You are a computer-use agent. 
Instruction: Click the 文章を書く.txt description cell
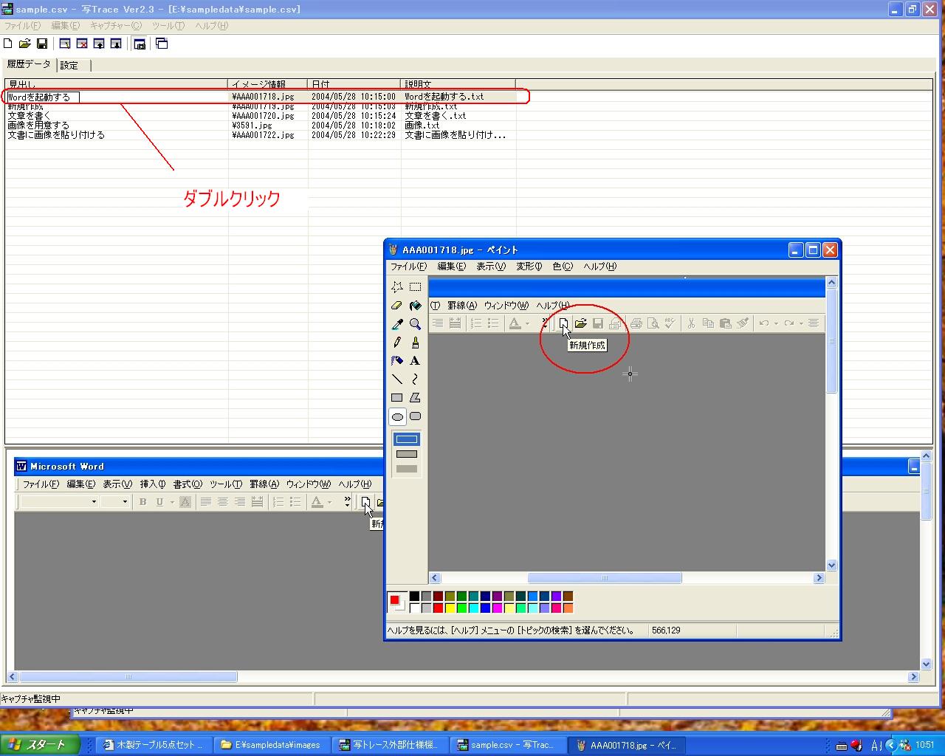tap(458, 116)
